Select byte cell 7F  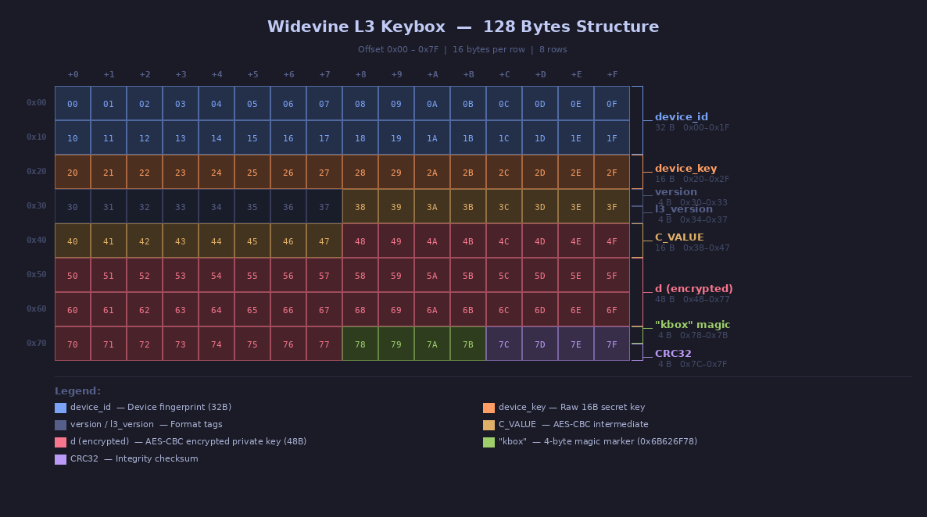pyautogui.click(x=612, y=344)
